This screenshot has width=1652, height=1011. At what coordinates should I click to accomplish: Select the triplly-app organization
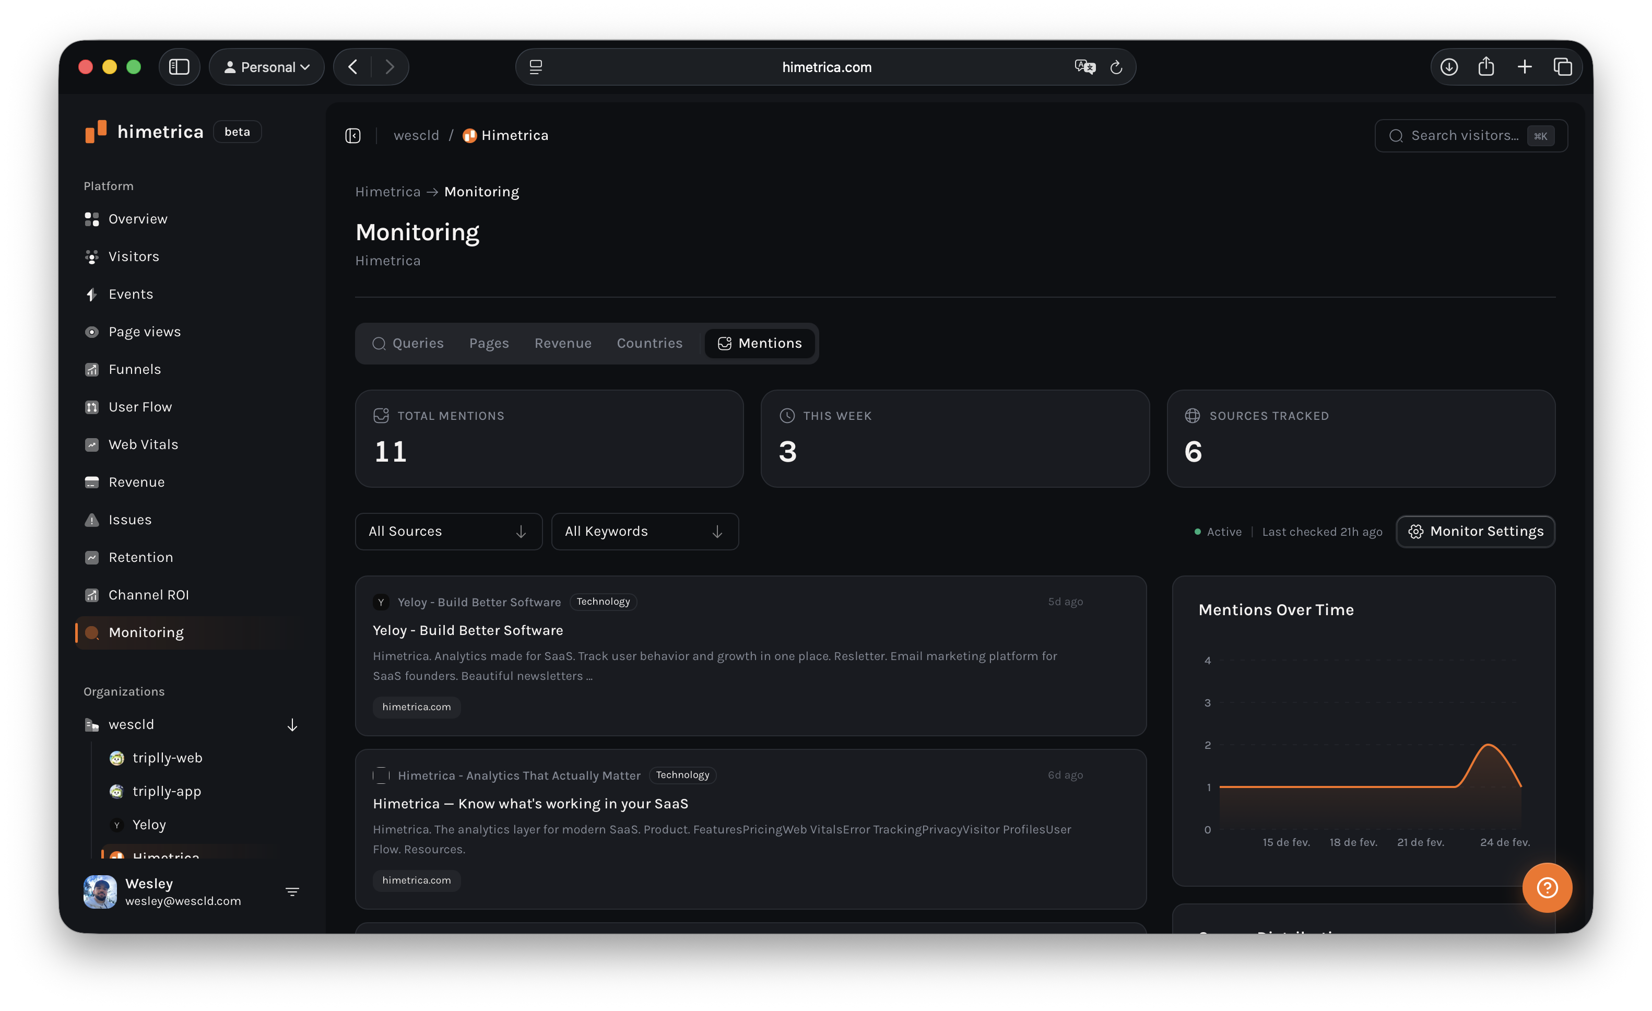(x=166, y=791)
